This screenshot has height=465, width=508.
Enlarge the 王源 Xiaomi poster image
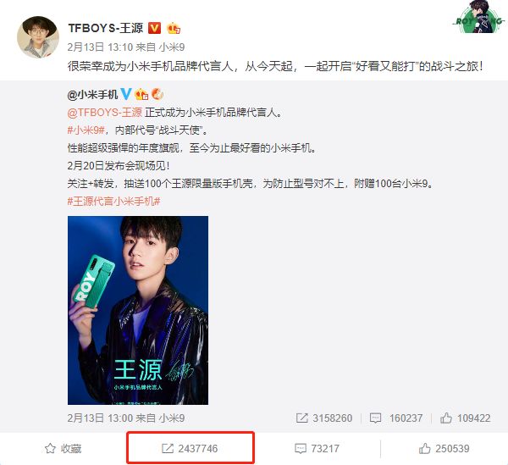pyautogui.click(x=138, y=311)
